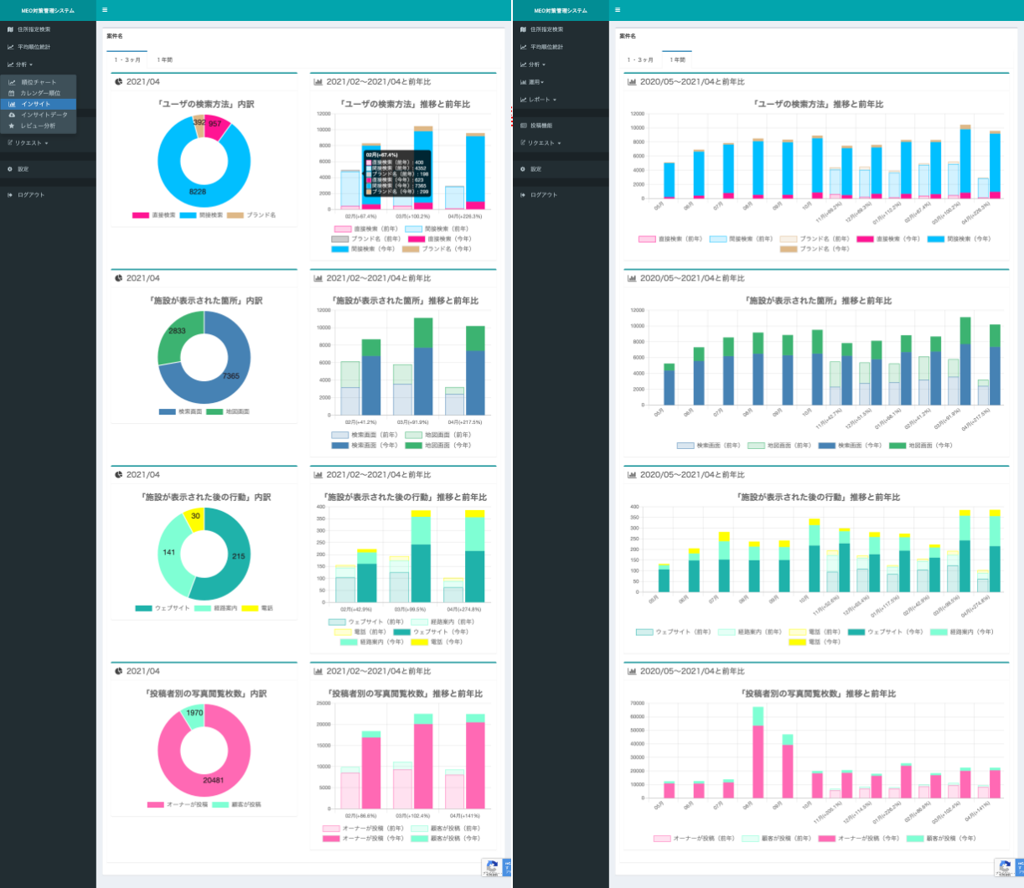Click the MEO対策管理システム title in the left window
1024x888 pixels.
tap(48, 10)
